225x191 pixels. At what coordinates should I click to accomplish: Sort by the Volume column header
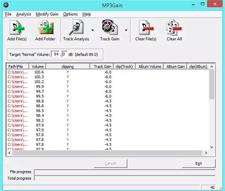[x=37, y=67]
